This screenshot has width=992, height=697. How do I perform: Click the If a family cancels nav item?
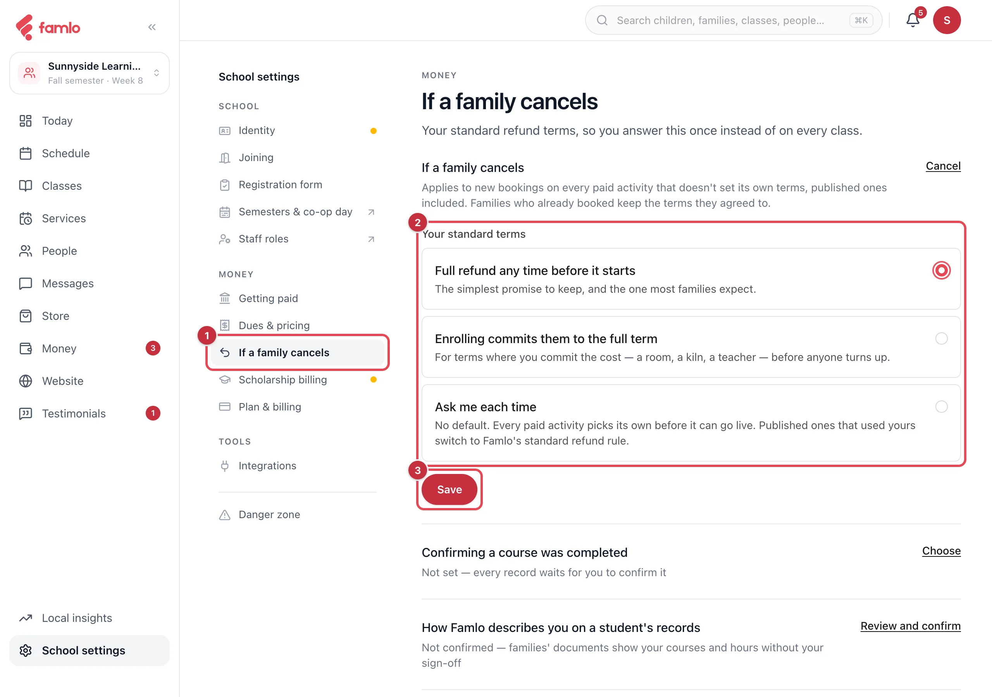[x=298, y=353]
